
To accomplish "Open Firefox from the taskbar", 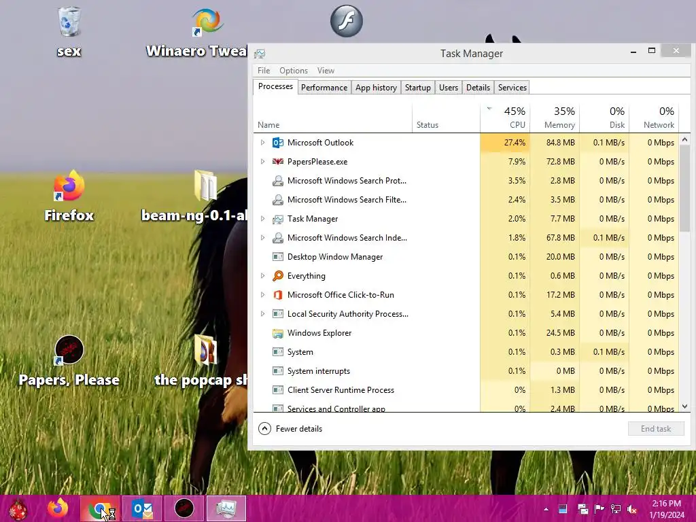I will pyautogui.click(x=58, y=508).
